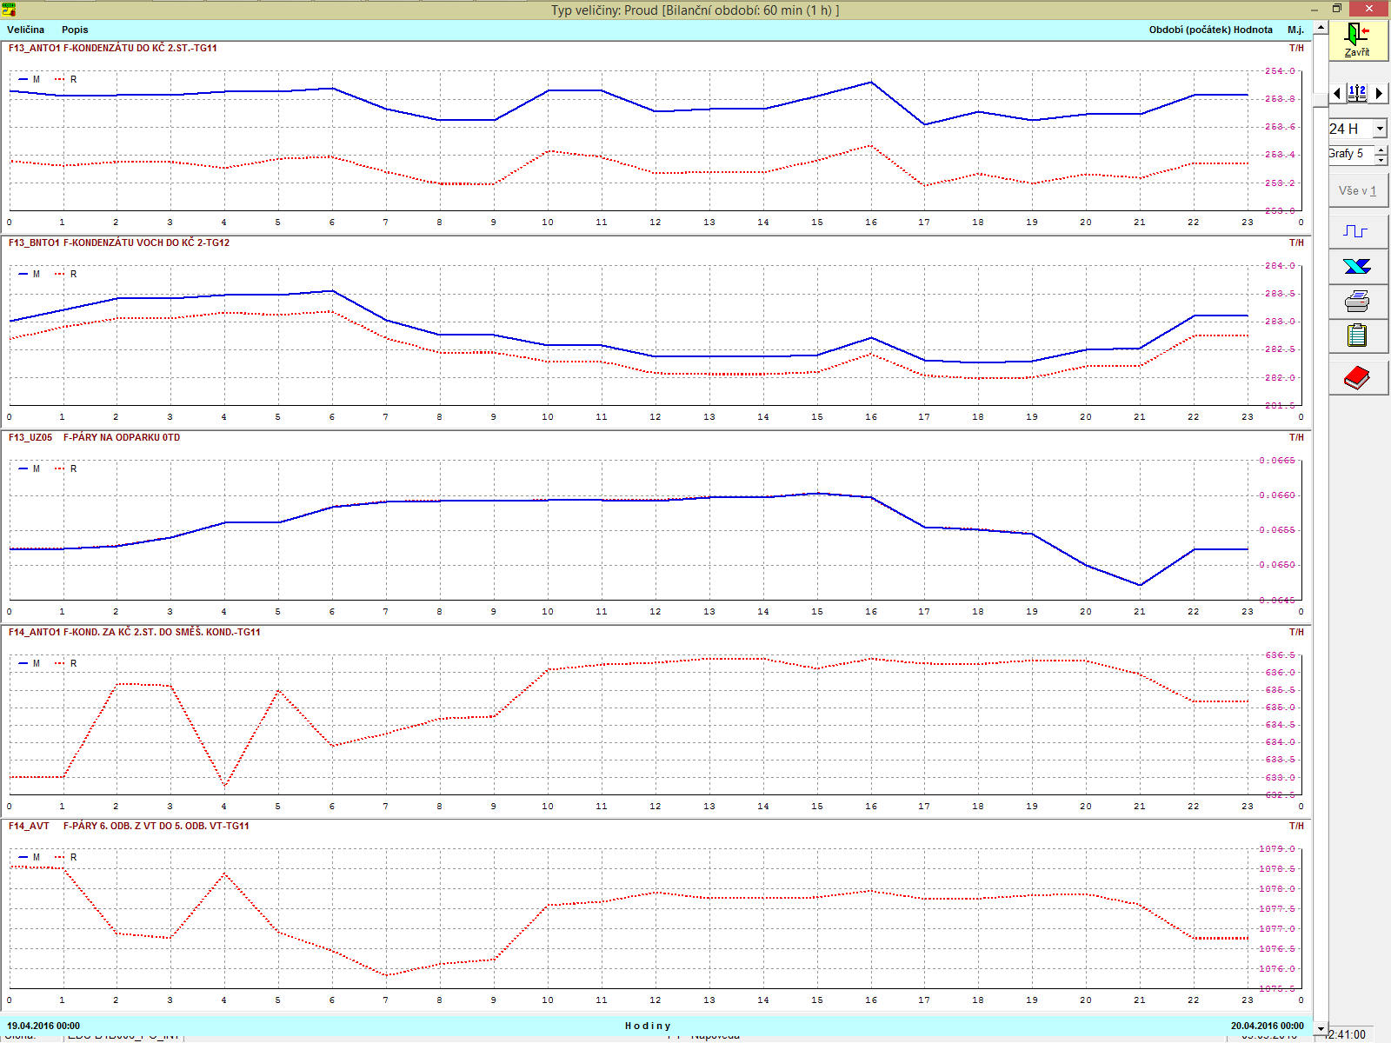Click the clock time 2:41:00
1391x1043 pixels.
[1347, 1034]
